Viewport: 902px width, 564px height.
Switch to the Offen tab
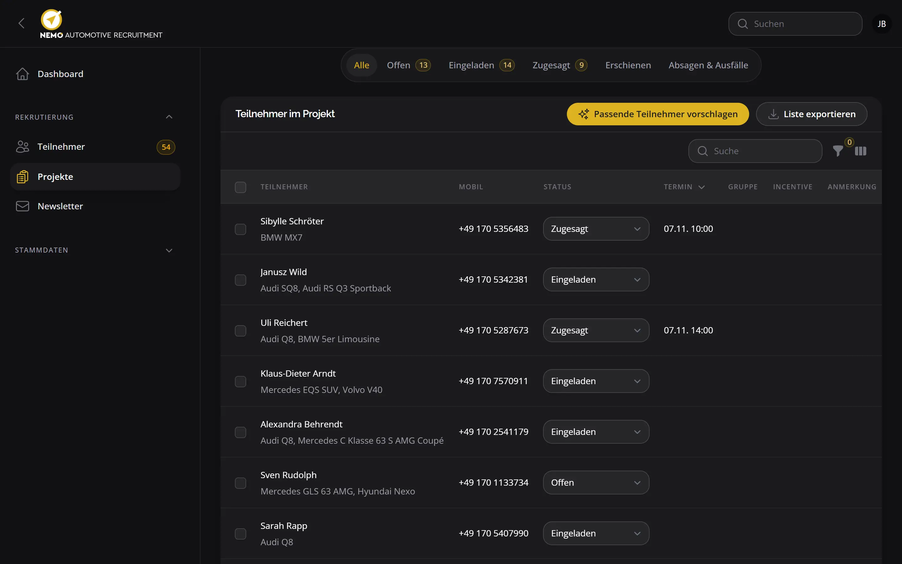coord(409,65)
